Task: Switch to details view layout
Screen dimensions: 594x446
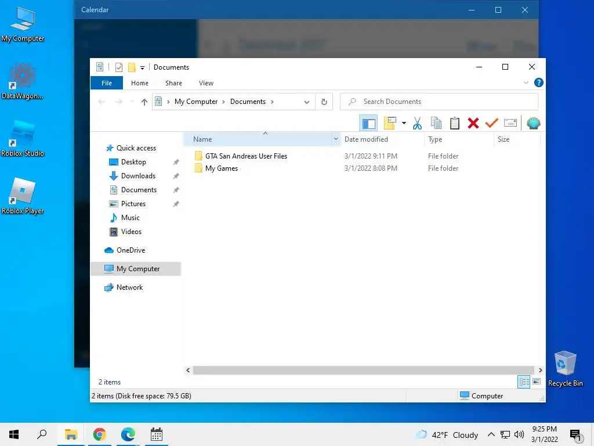Action: 524,382
